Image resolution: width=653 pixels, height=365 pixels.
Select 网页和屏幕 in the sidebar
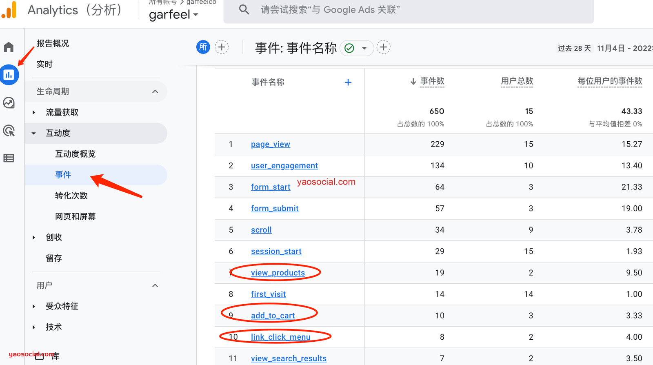point(76,216)
